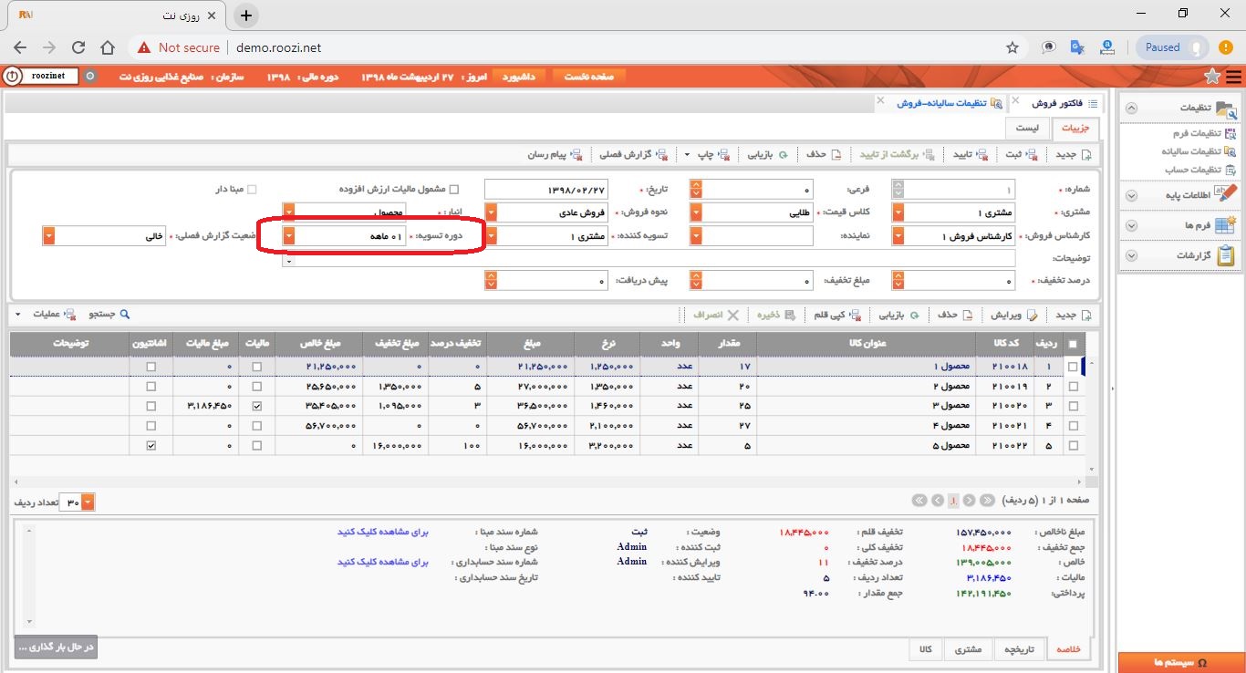Open the تعداد ردیف rows-per-page dropdown
The width and height of the screenshot is (1246, 673).
[88, 502]
